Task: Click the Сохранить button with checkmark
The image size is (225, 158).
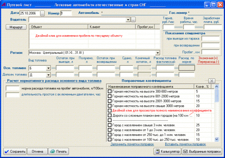Action: point(15,151)
